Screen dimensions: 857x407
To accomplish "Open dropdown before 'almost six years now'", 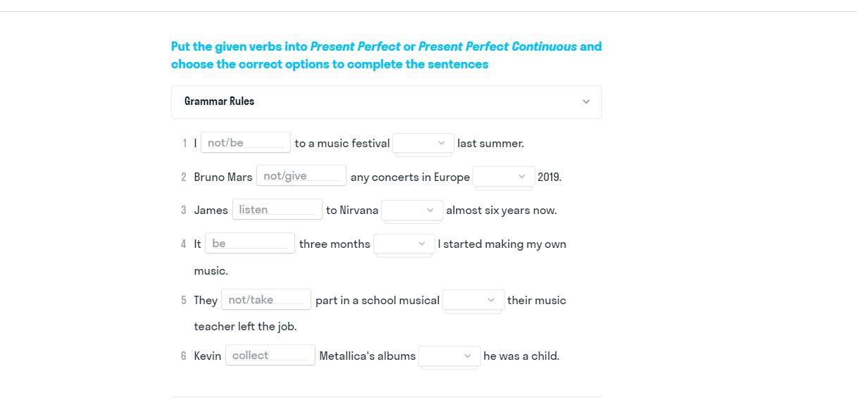I will pyautogui.click(x=412, y=211).
